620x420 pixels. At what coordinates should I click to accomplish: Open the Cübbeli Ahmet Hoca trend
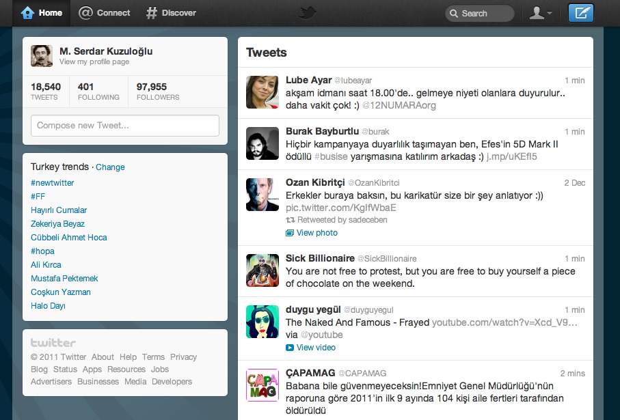[x=69, y=238]
